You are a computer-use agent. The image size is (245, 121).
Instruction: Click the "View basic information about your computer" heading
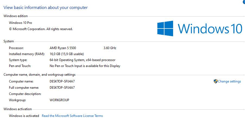point(46,8)
